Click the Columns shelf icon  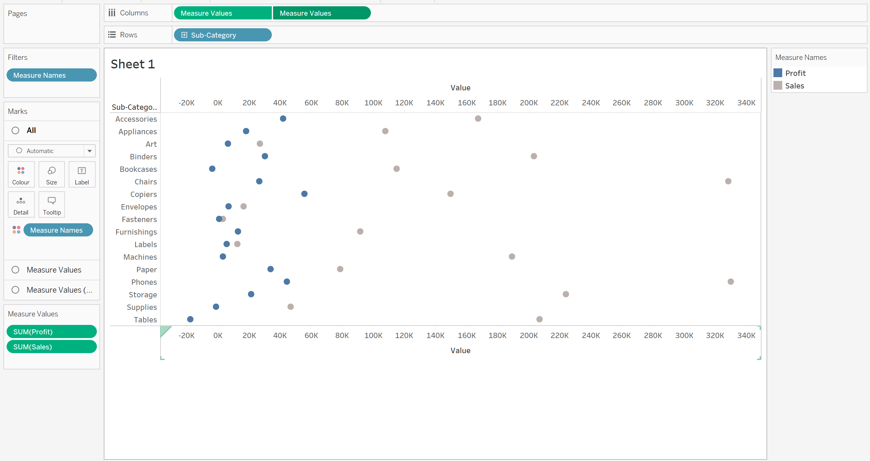(112, 13)
